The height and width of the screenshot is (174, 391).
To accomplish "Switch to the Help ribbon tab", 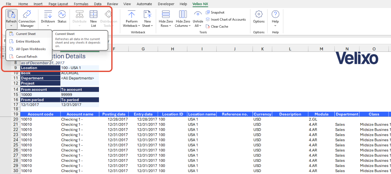I will click(x=183, y=4).
